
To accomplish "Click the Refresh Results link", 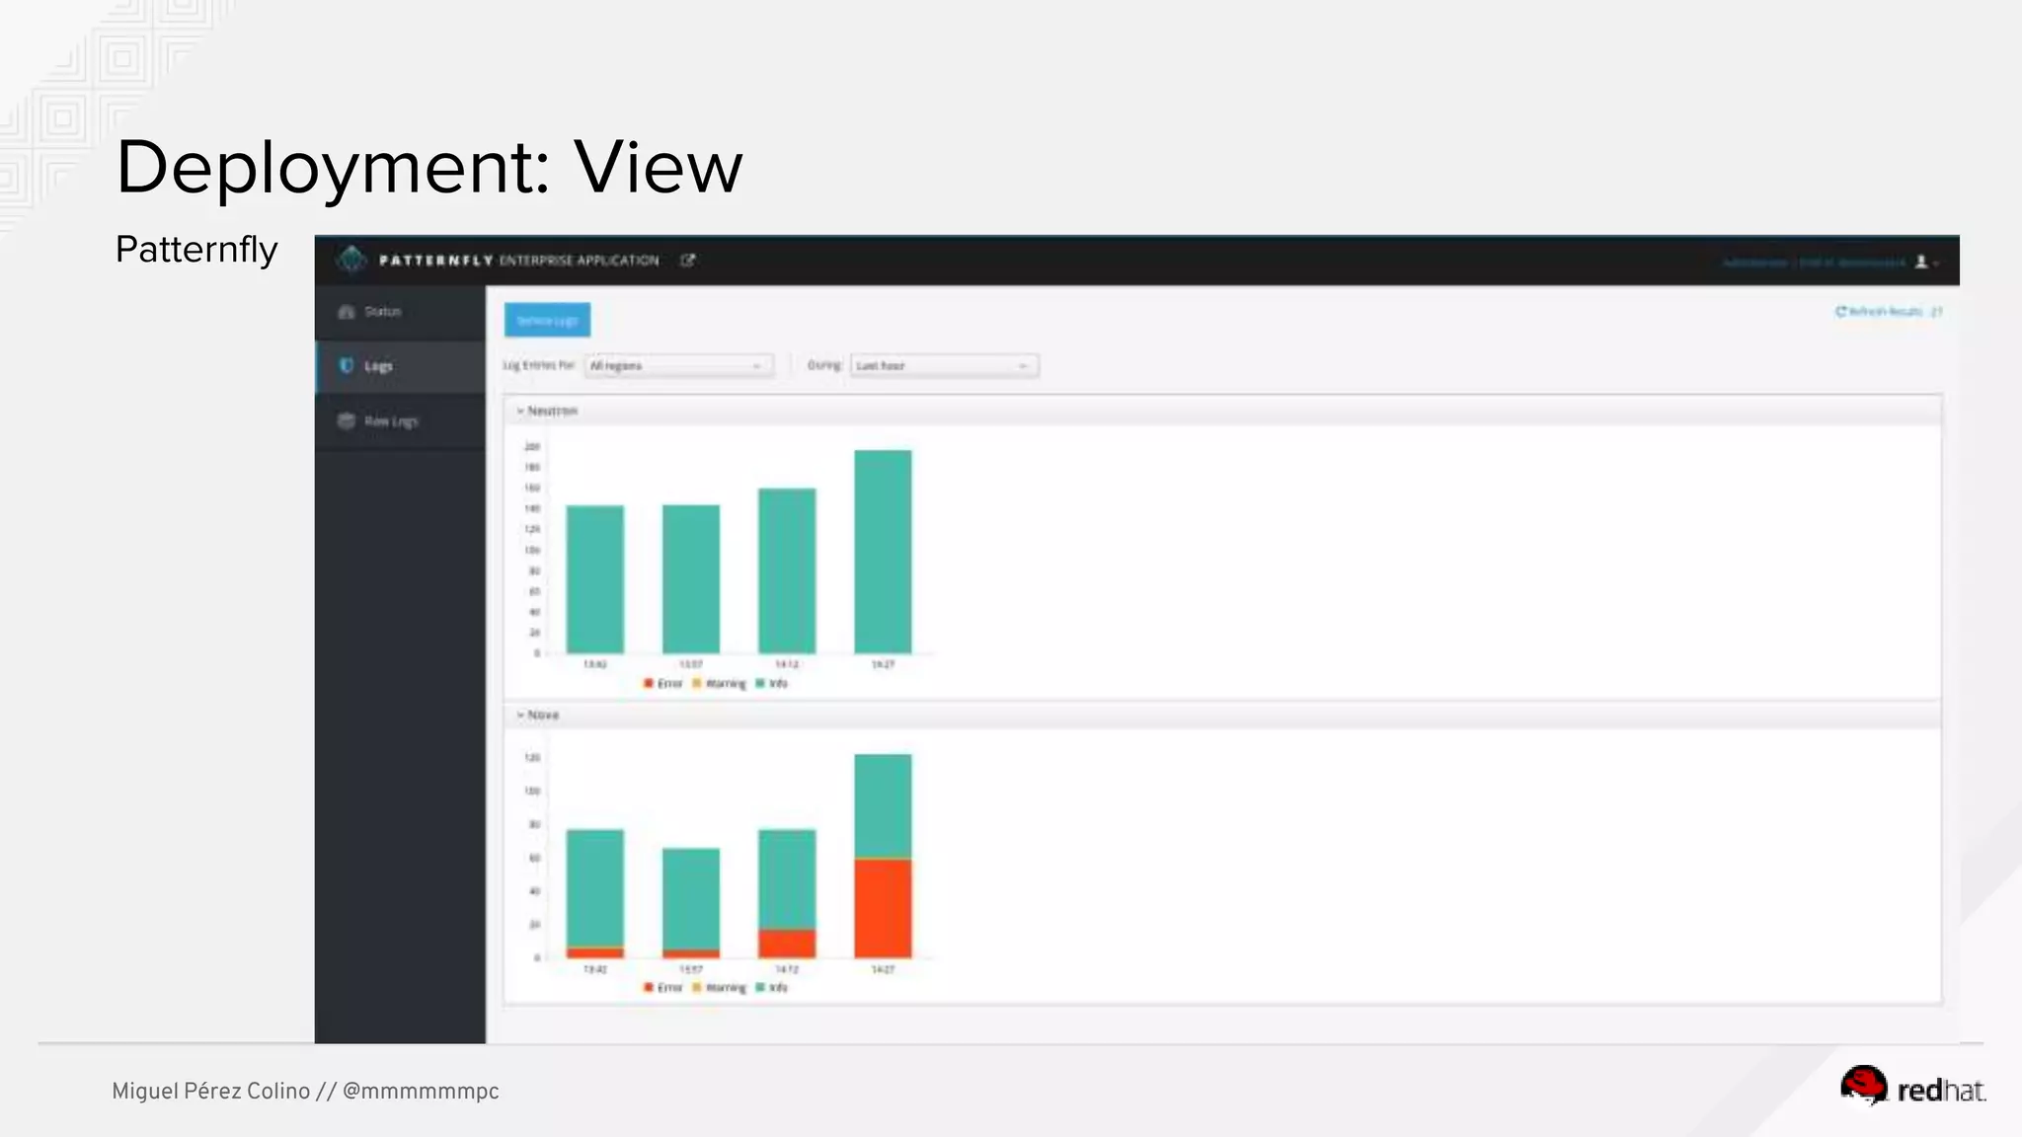I will tap(1889, 311).
